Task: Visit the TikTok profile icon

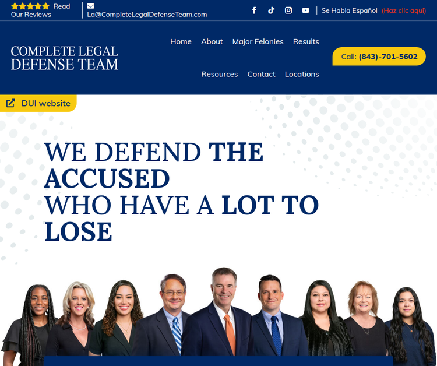Action: click(271, 10)
